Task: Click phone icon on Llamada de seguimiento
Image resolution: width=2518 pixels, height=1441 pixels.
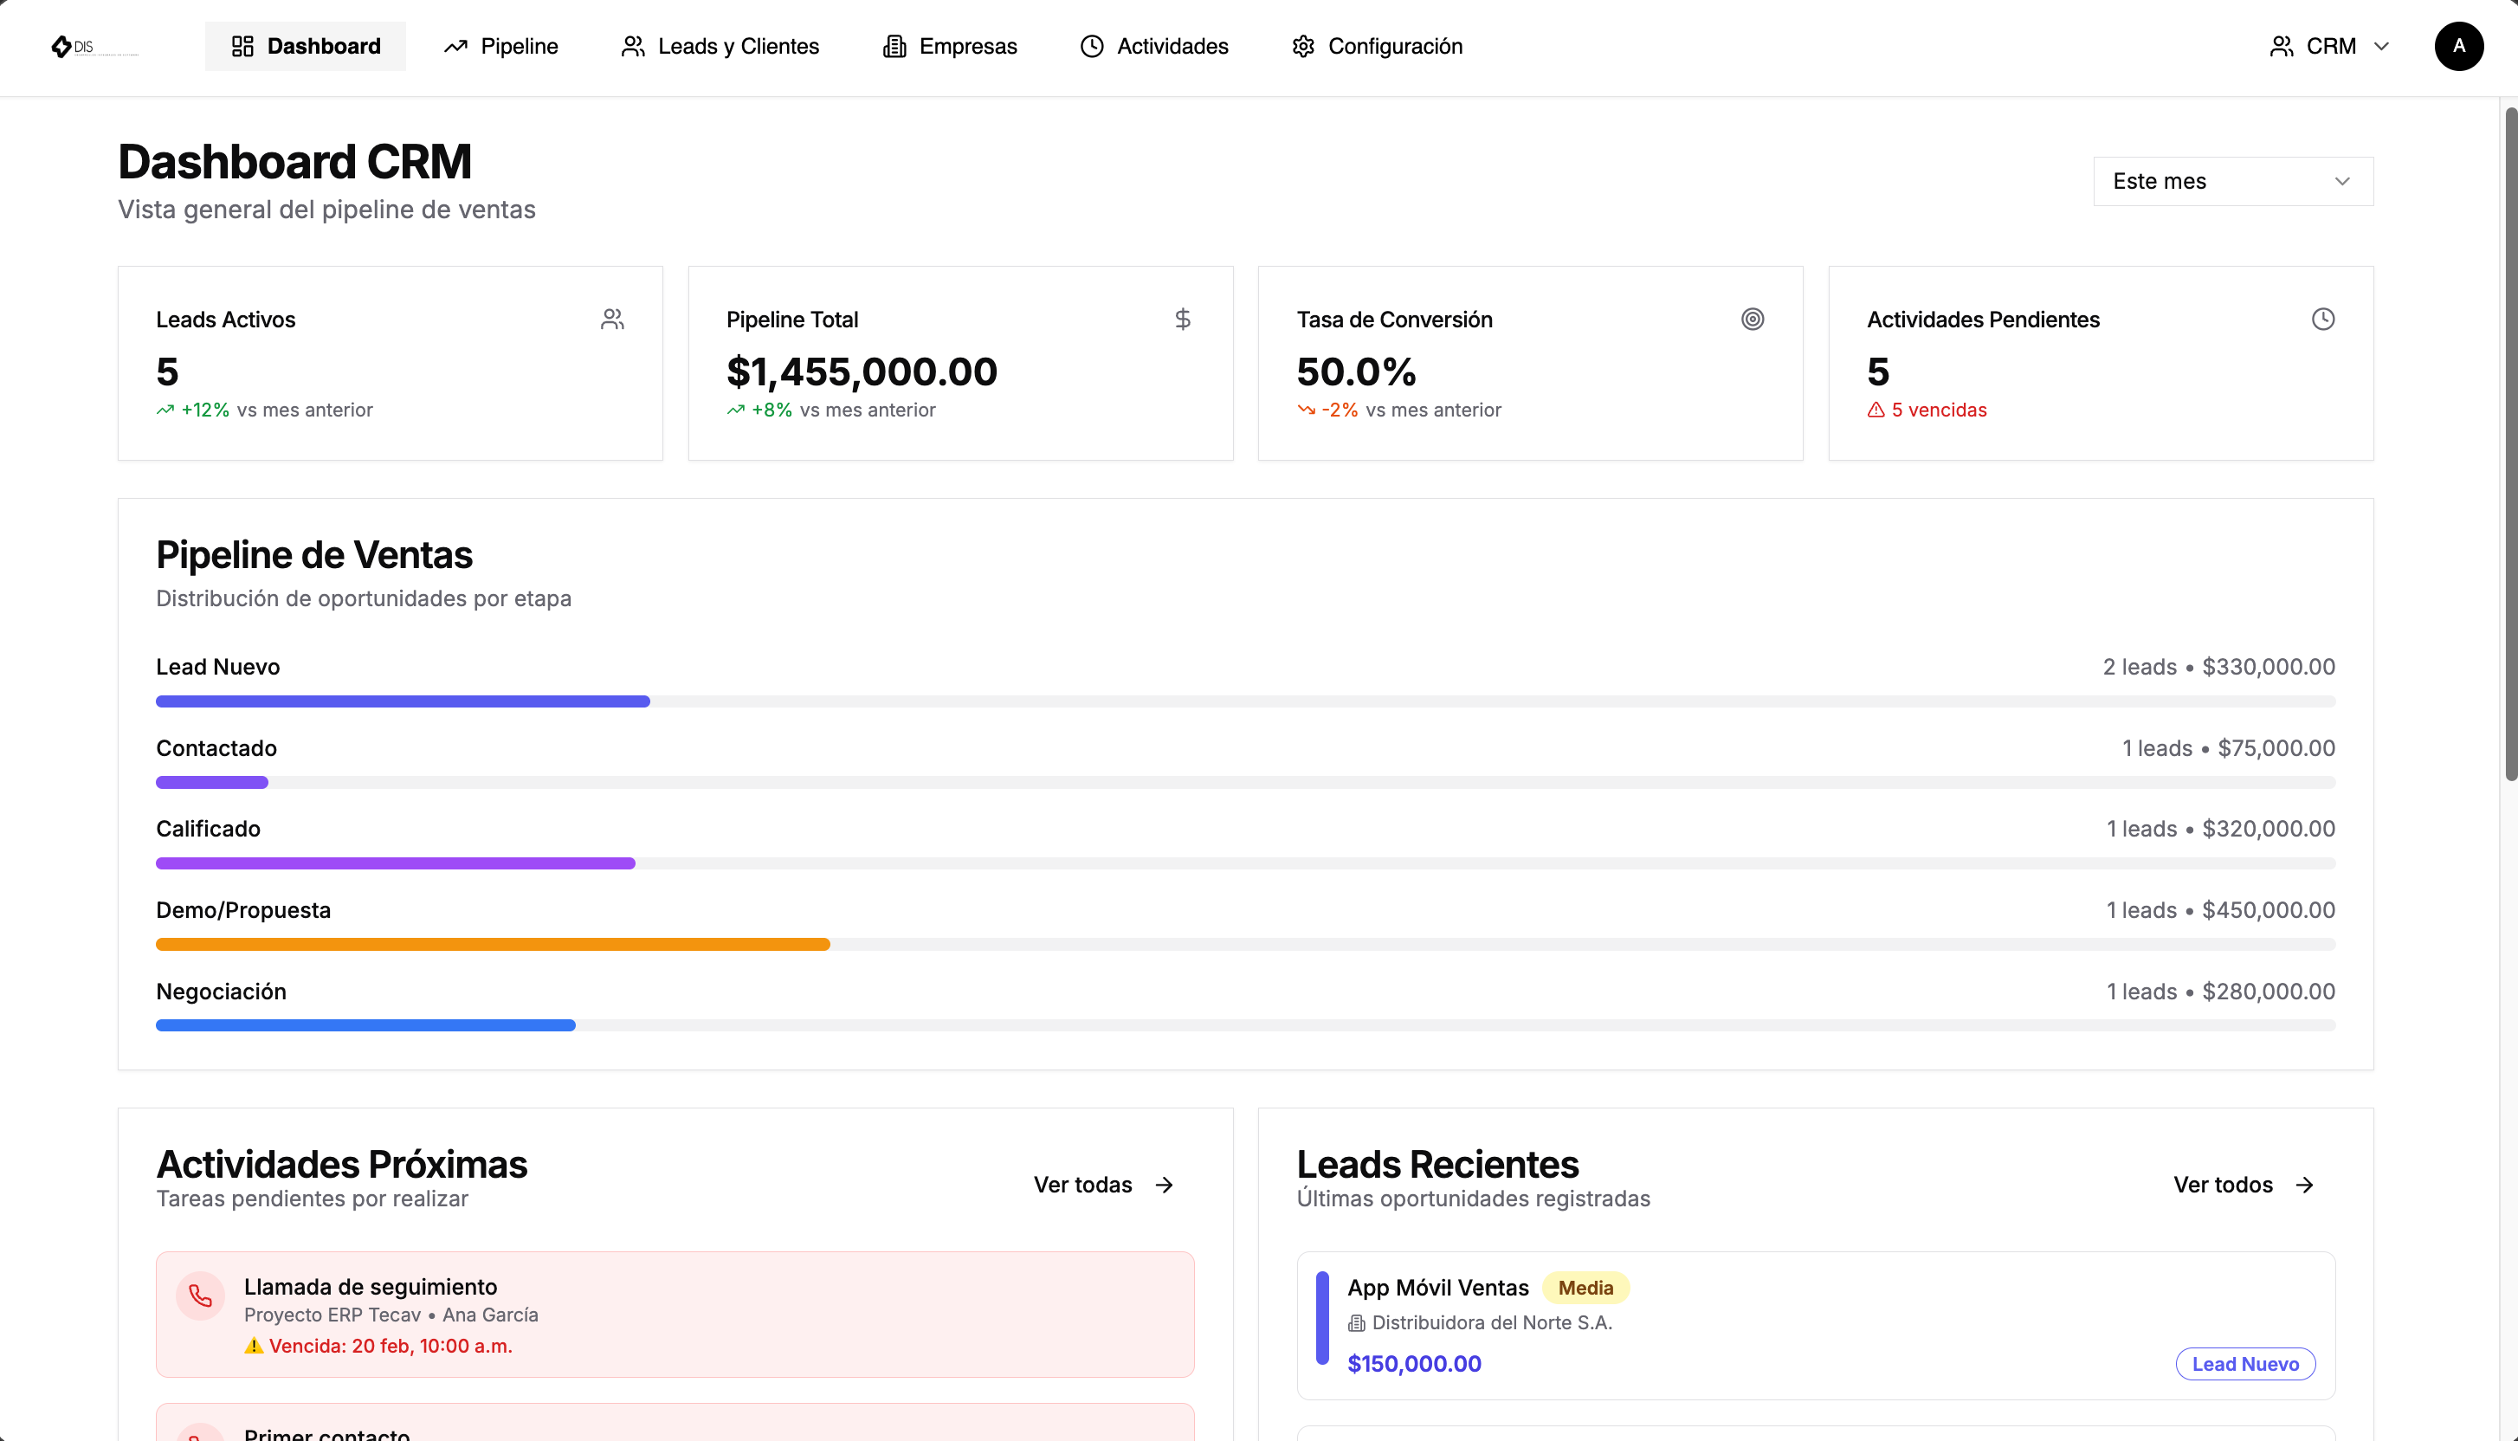Action: click(x=201, y=1295)
